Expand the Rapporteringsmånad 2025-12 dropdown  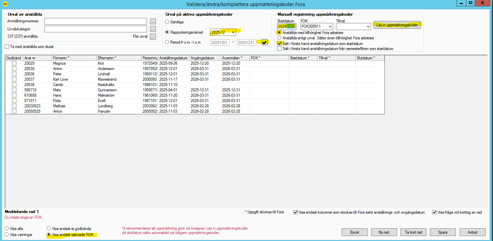point(233,32)
